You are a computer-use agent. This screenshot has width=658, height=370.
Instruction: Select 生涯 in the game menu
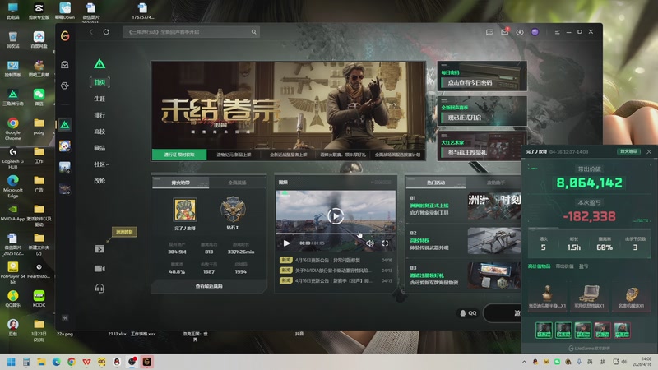pos(100,99)
